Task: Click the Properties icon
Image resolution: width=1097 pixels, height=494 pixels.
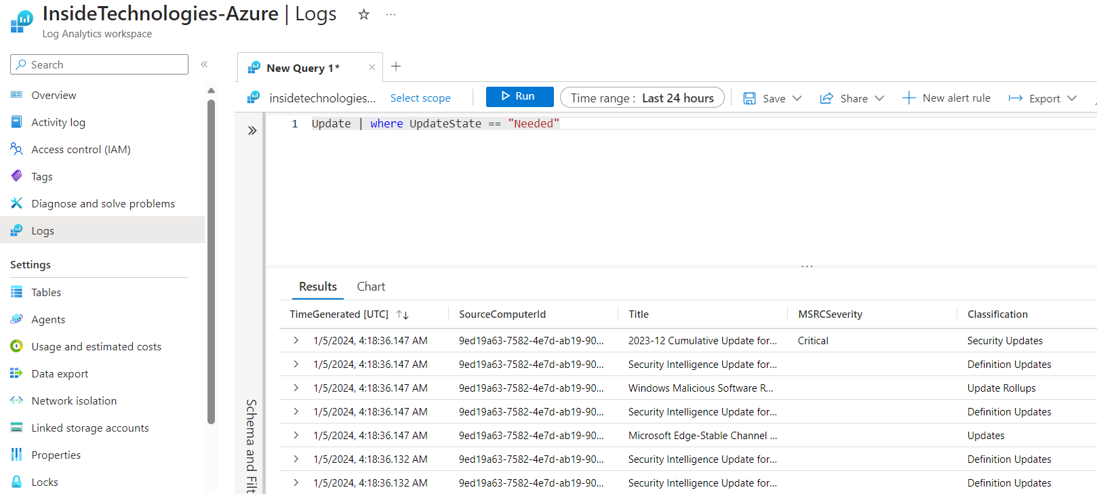Action: click(16, 455)
